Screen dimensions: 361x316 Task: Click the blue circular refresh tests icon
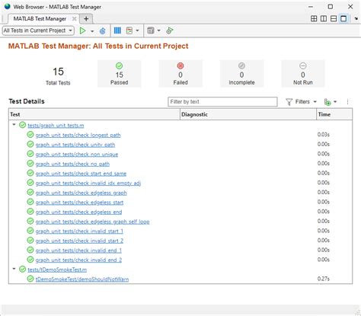(103, 30)
